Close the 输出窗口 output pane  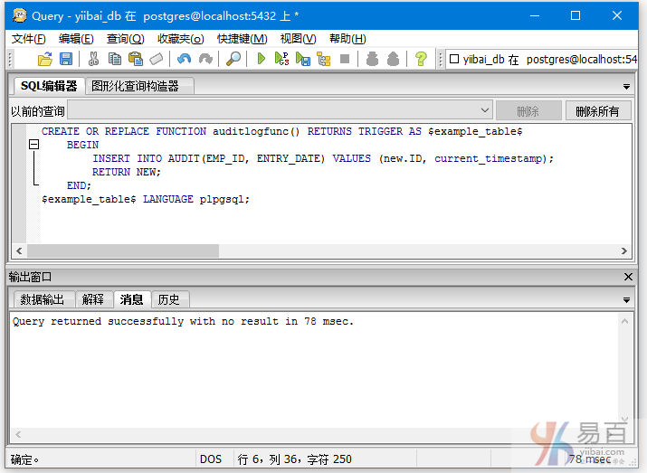[629, 277]
